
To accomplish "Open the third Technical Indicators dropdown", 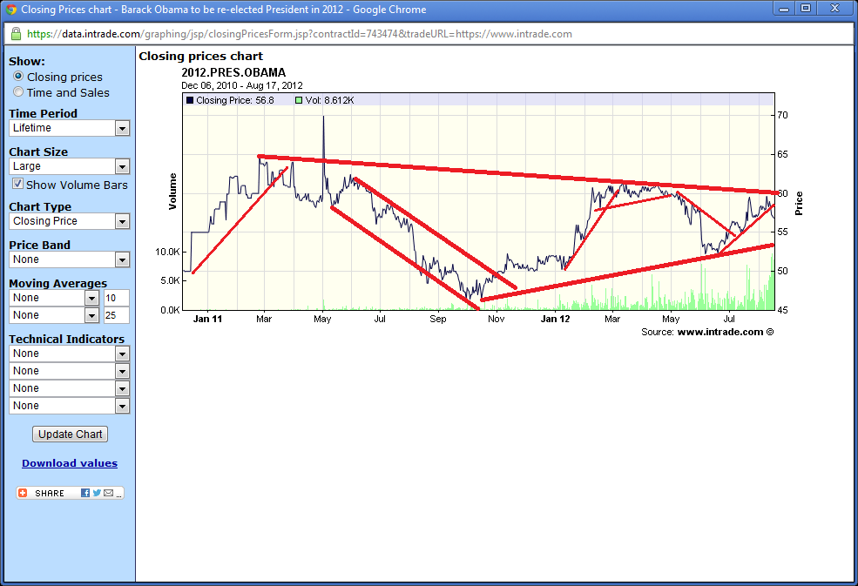I will click(x=70, y=388).
